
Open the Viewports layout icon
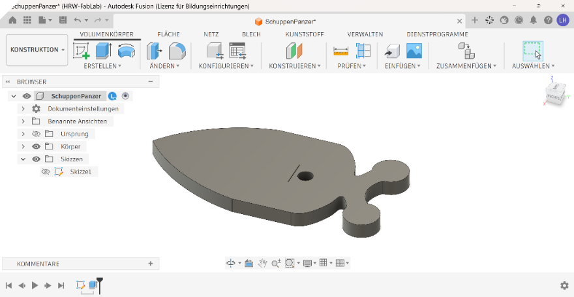pyautogui.click(x=340, y=263)
